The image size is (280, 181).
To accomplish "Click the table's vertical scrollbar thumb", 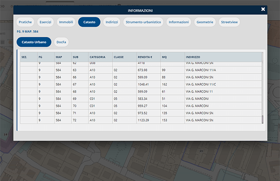I will [262, 120].
